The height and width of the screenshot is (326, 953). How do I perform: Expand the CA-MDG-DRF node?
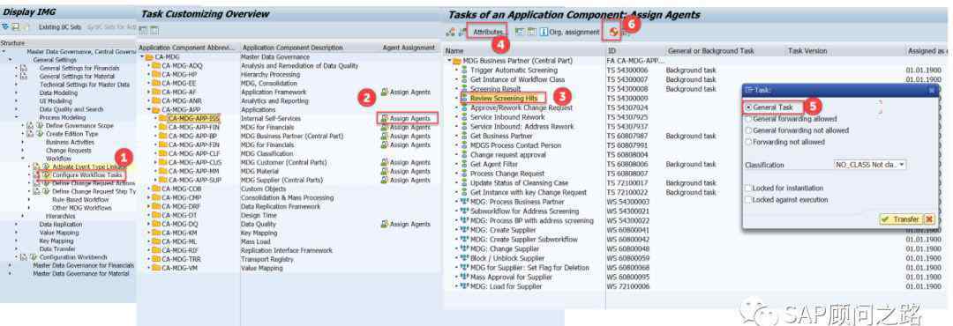[149, 206]
